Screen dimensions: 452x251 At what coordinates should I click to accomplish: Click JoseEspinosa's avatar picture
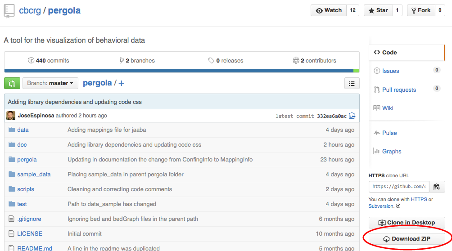pyautogui.click(x=11, y=116)
